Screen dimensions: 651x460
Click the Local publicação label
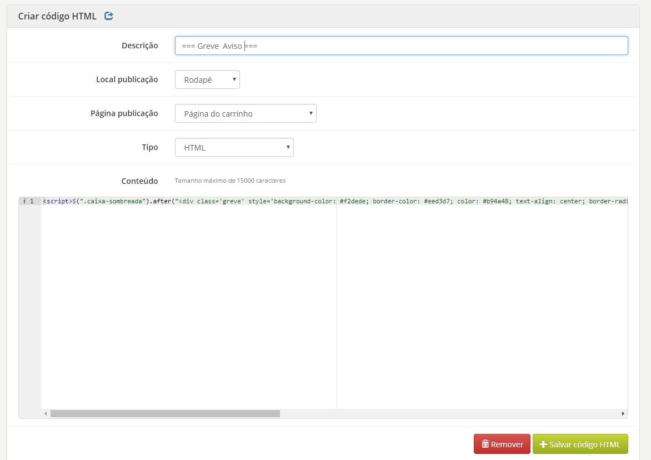click(x=127, y=79)
